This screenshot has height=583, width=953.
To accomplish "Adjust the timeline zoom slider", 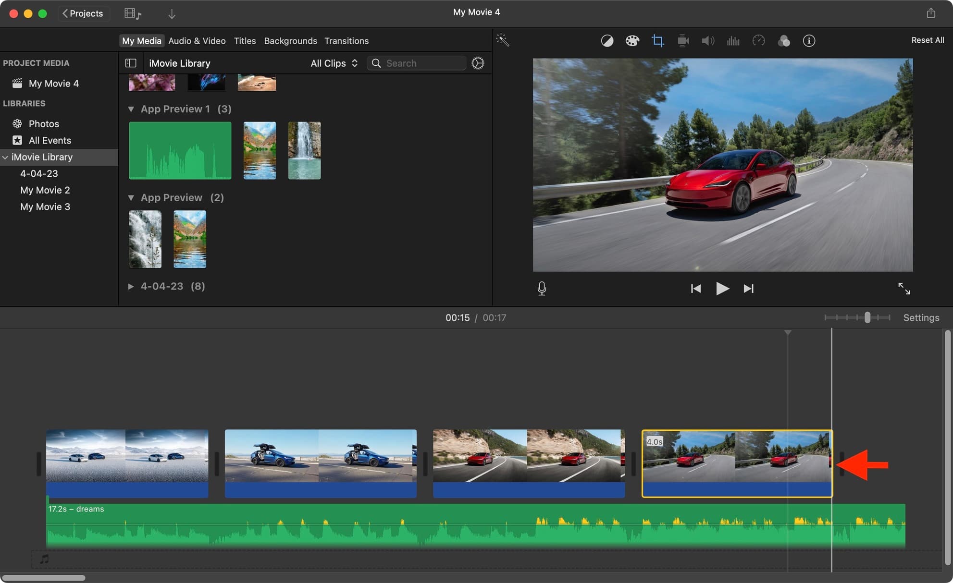I will click(867, 317).
